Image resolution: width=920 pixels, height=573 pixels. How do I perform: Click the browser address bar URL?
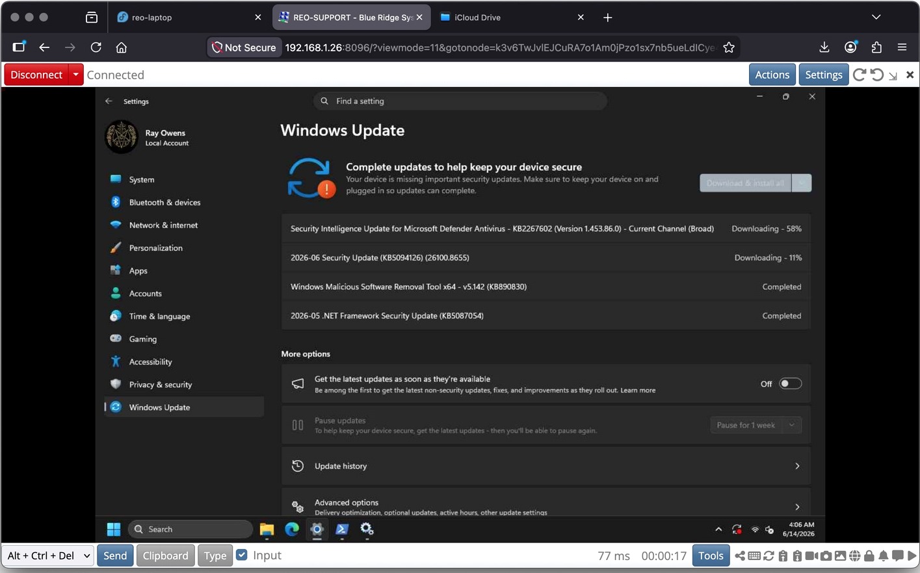[x=499, y=47]
